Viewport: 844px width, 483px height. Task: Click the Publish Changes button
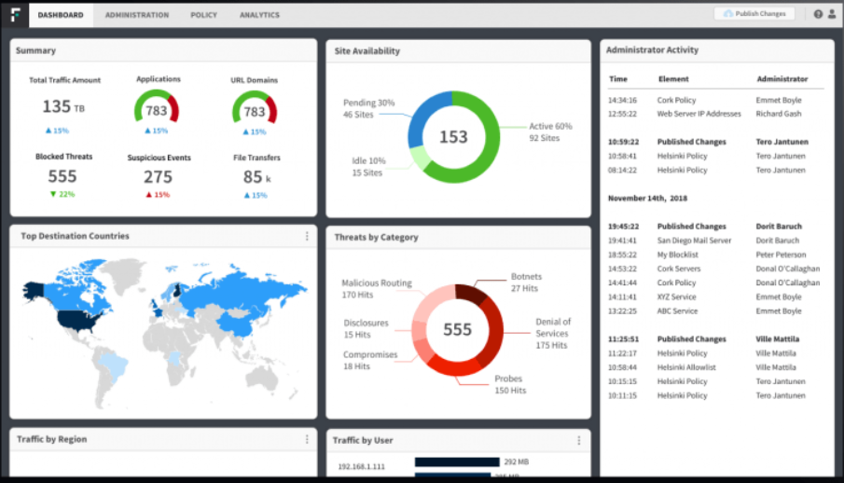click(754, 14)
